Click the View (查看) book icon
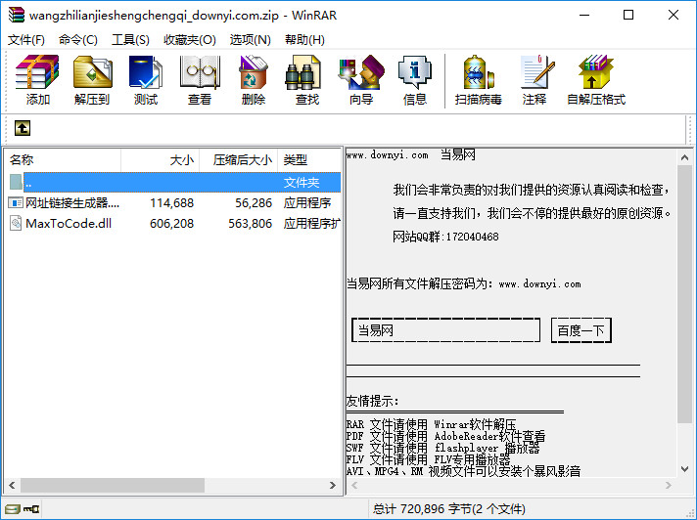This screenshot has height=520, width=697. point(200,80)
